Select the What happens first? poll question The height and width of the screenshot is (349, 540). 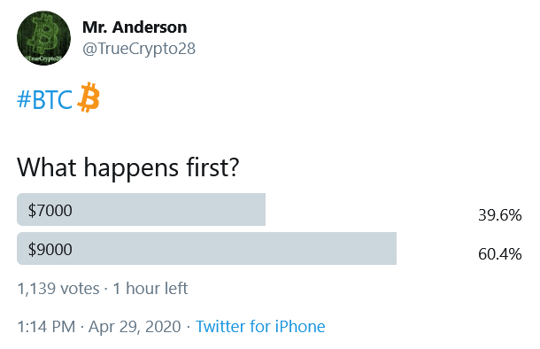127,167
